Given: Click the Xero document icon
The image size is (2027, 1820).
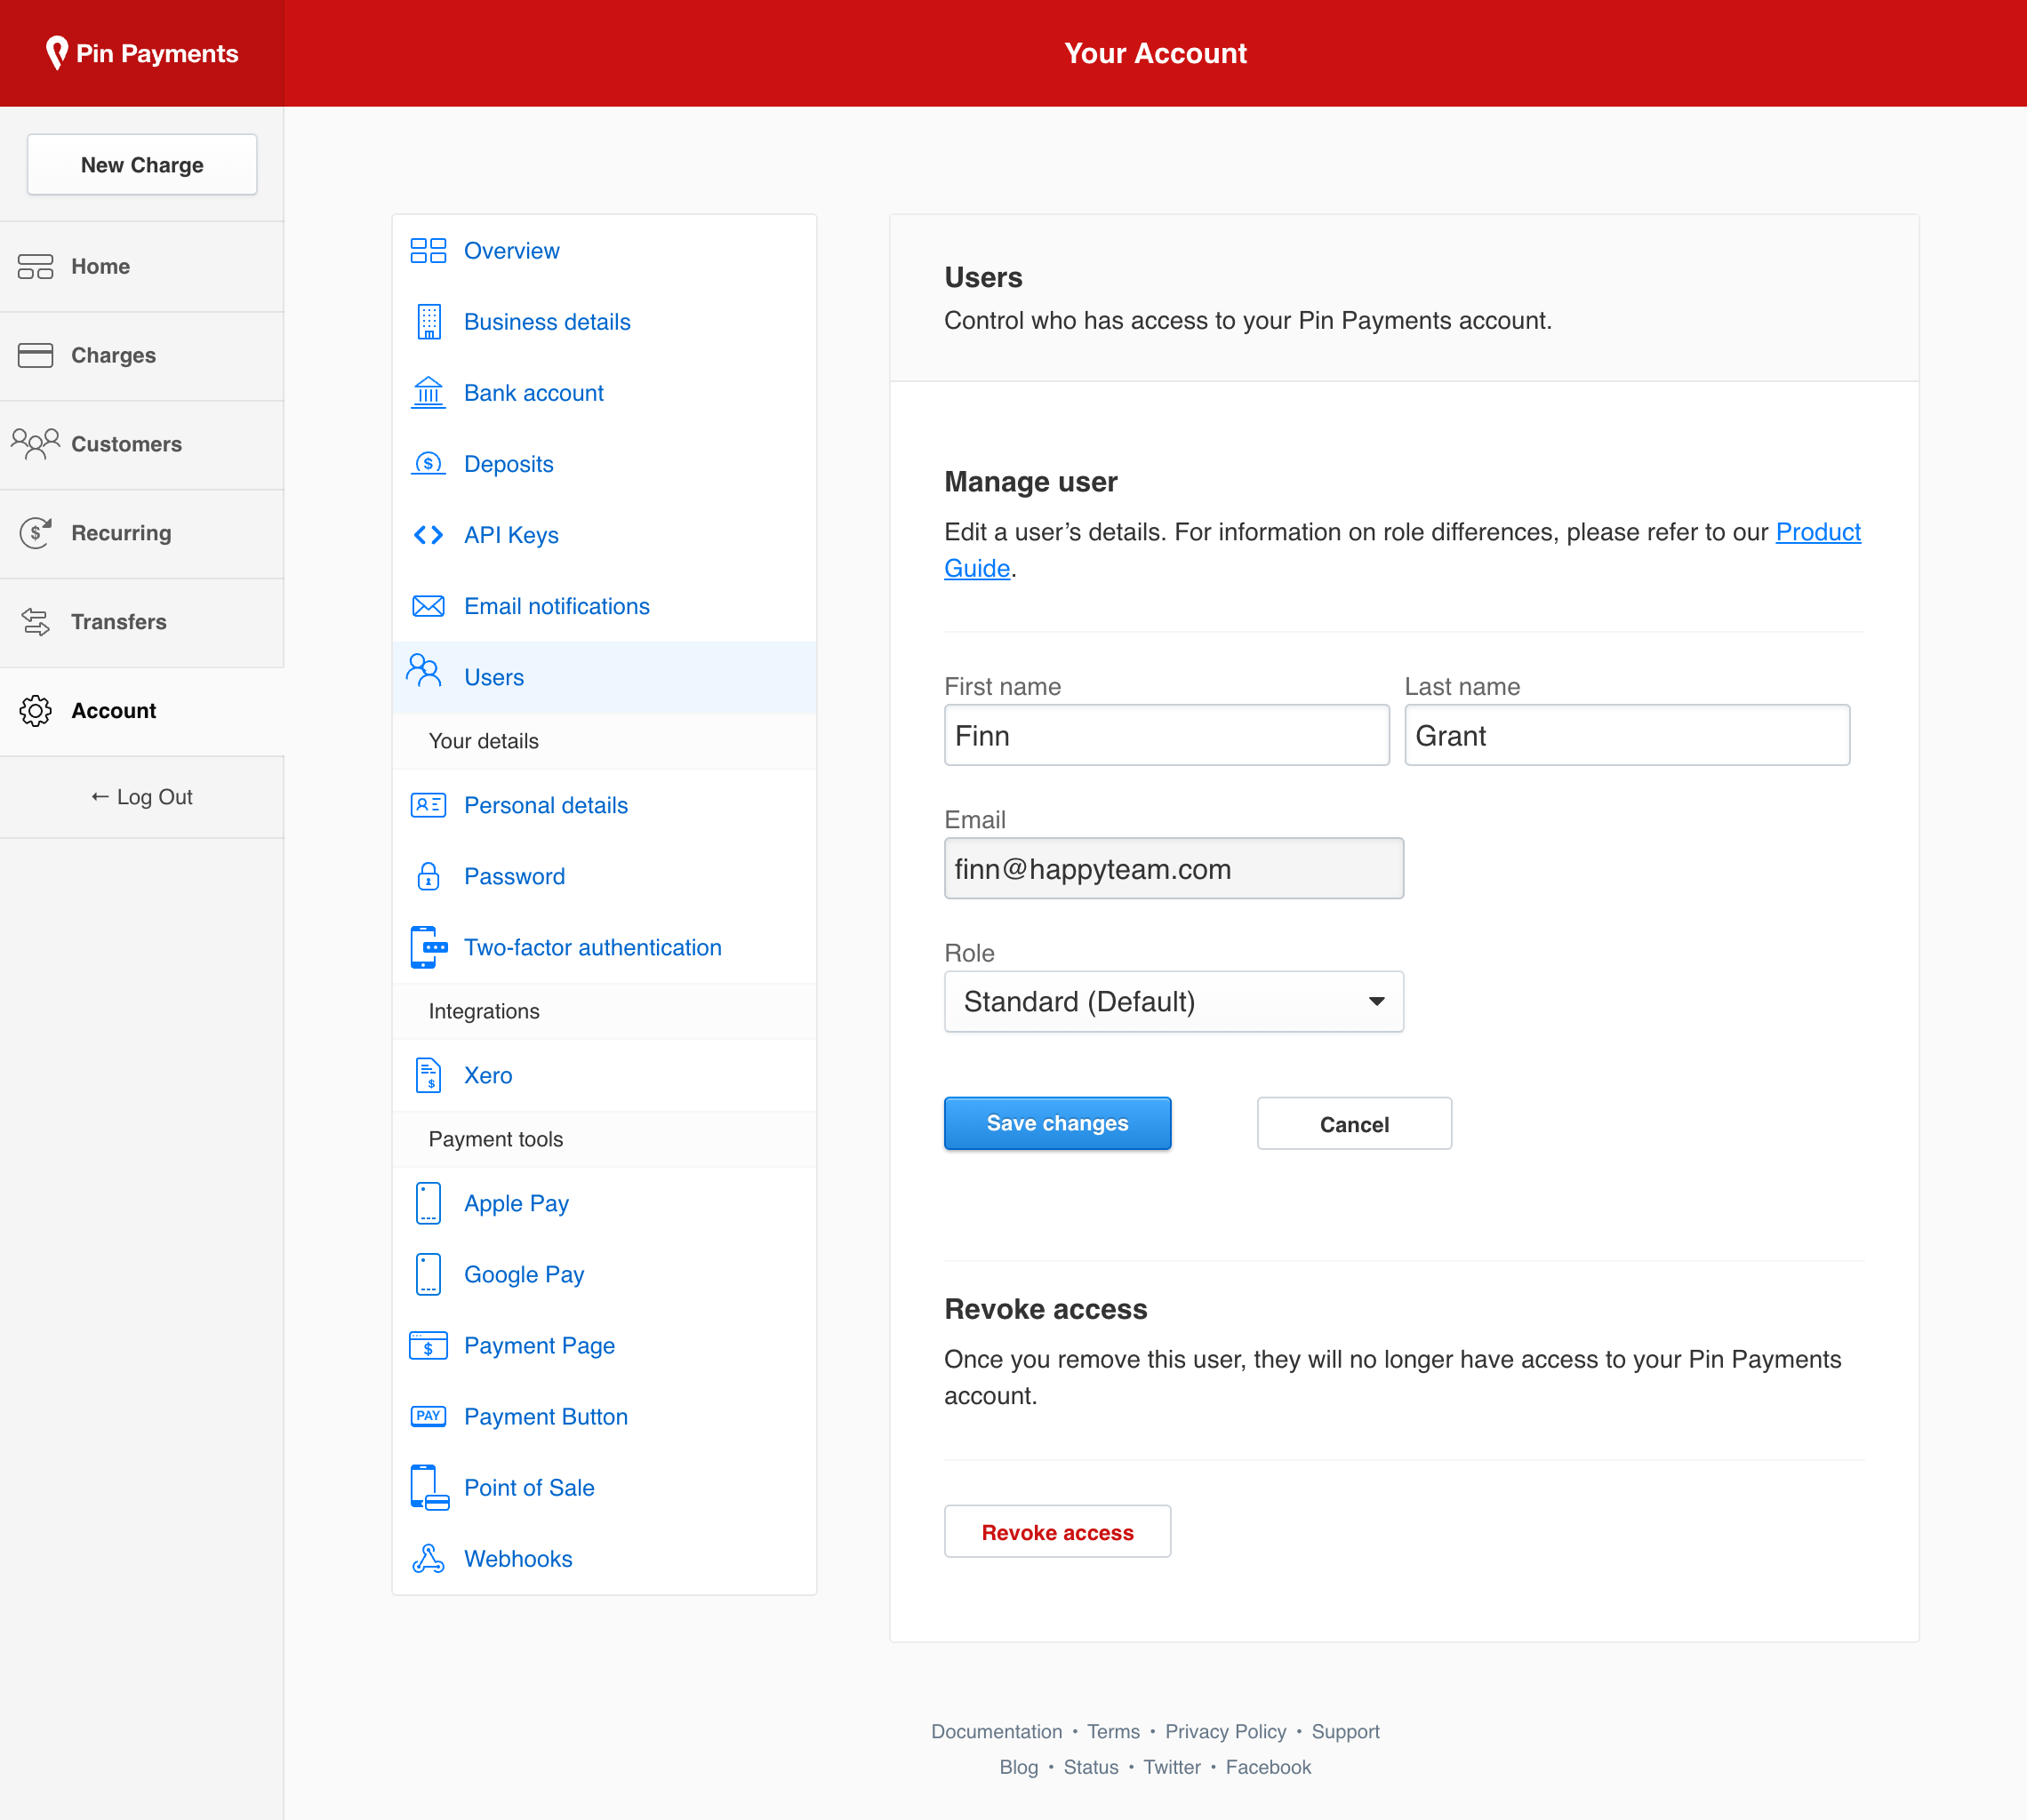Looking at the screenshot, I should [429, 1074].
